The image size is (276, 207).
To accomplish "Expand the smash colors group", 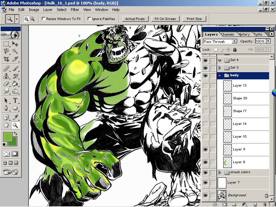I will (219, 172).
